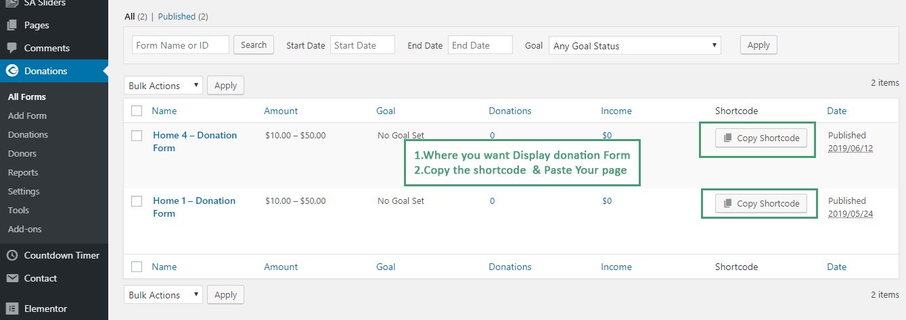Viewport: 906px width, 320px height.
Task: Tick the checkbox for Home 4 – Donation Form
Action: (x=137, y=136)
